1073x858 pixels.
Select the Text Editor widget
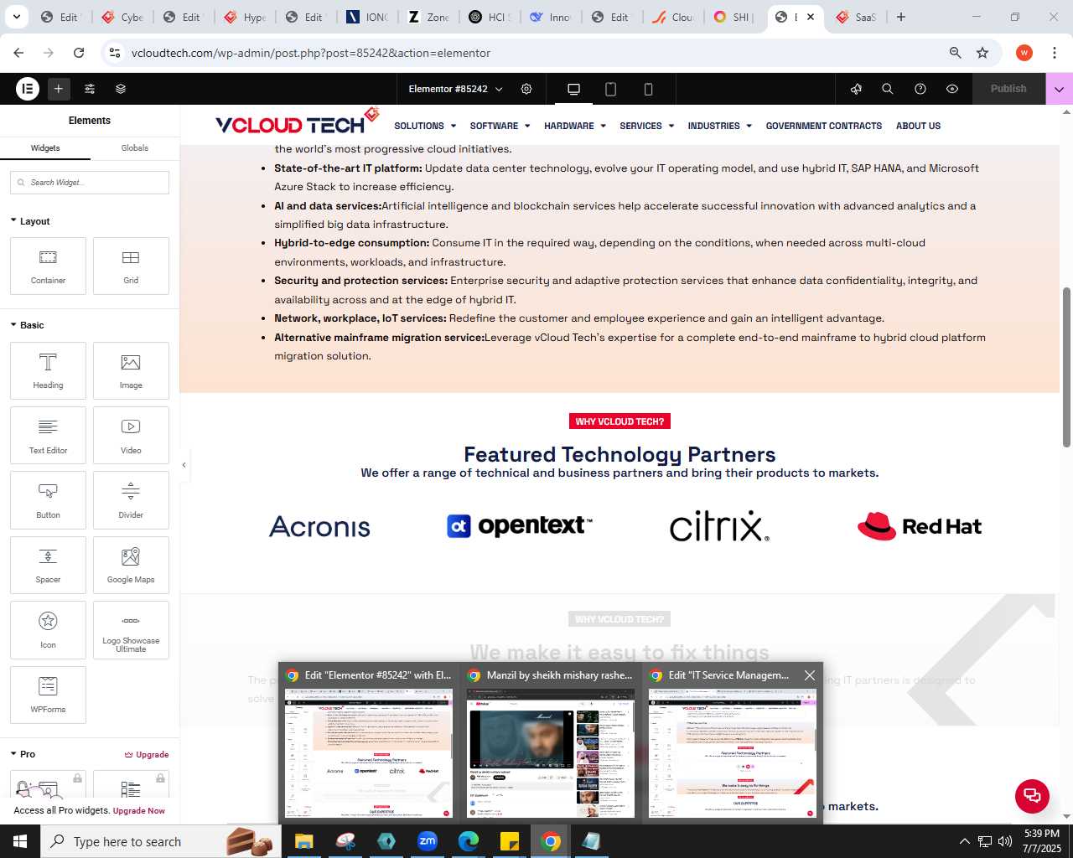(x=48, y=436)
